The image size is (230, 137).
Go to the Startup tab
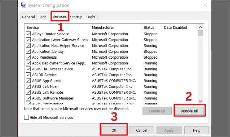[x=76, y=17]
